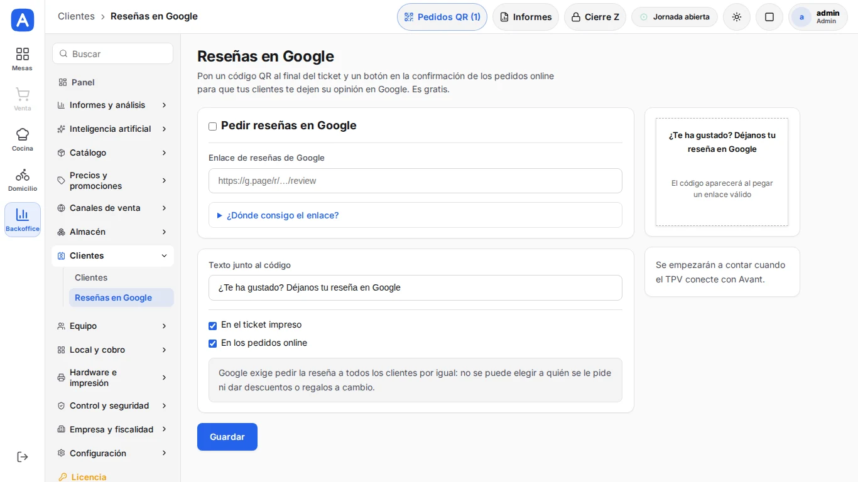858x482 pixels.
Task: Open the Informes header button
Action: [526, 17]
